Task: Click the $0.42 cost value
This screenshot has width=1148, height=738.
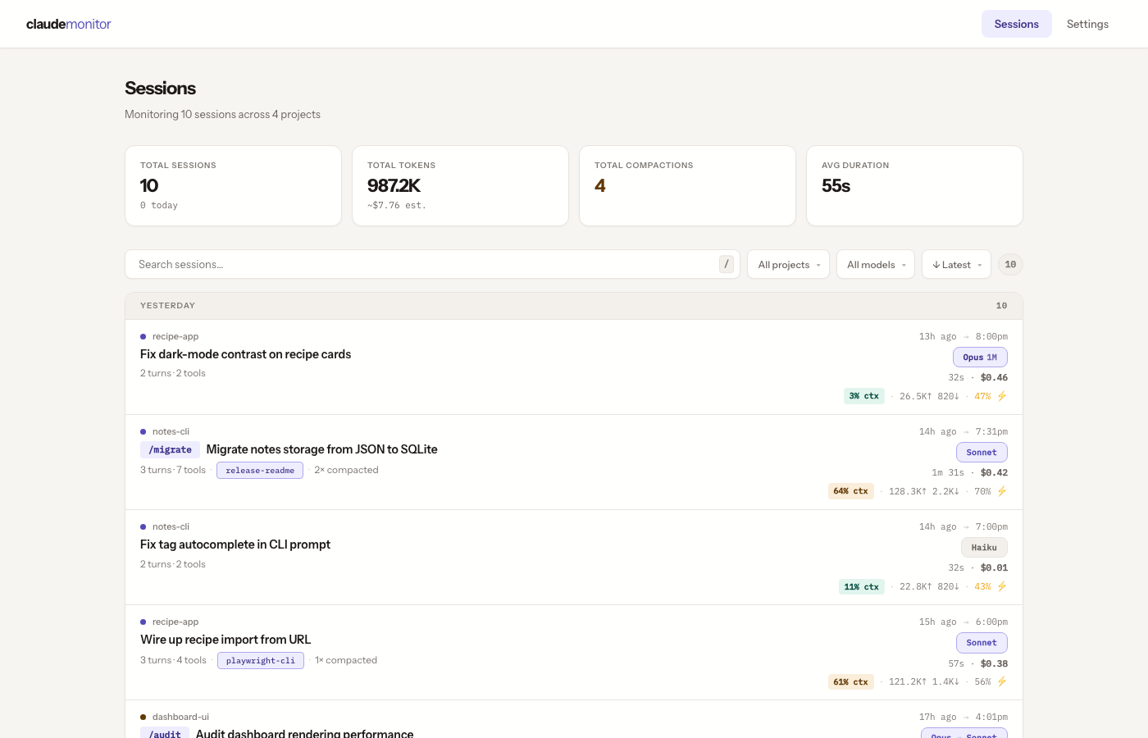Action: tap(994, 472)
